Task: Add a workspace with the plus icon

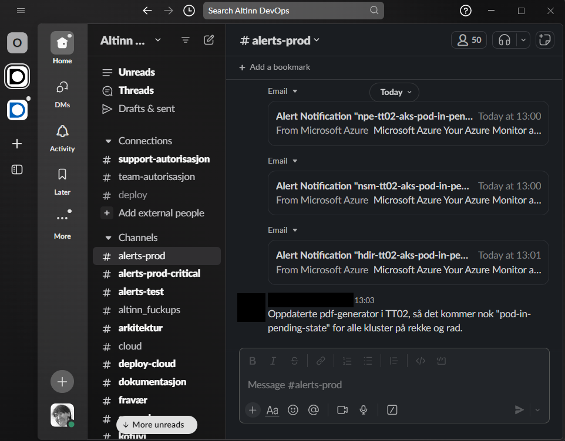Action: [17, 144]
